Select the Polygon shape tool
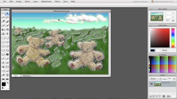 pos(3,46)
